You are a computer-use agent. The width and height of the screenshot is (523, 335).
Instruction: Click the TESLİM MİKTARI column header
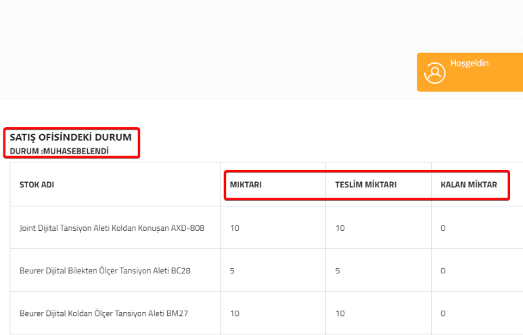point(365,185)
